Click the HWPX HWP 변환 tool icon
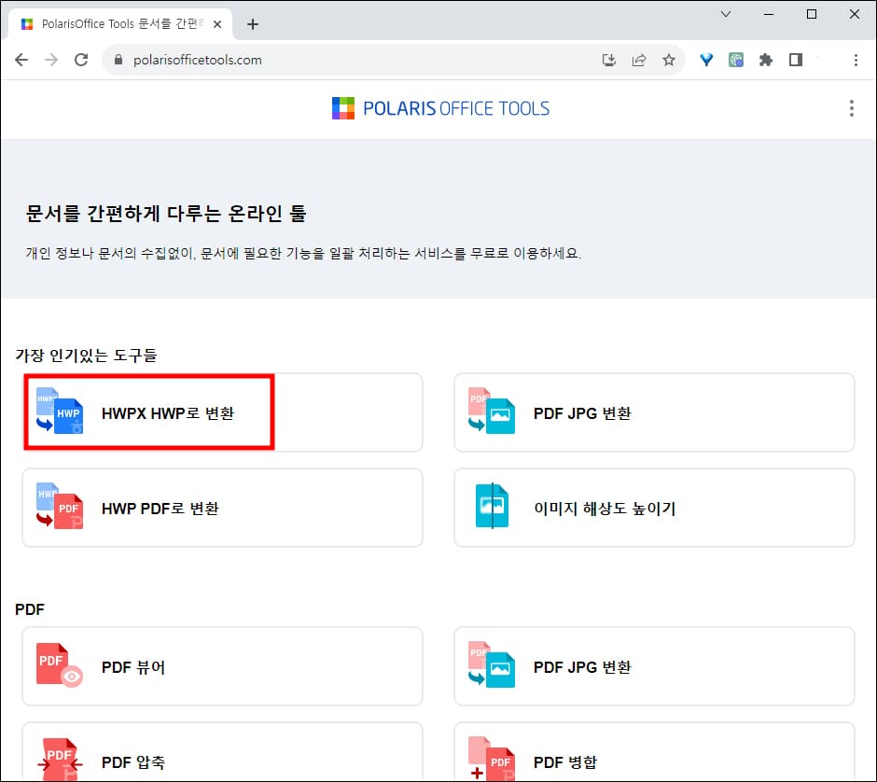The height and width of the screenshot is (782, 877). (58, 412)
